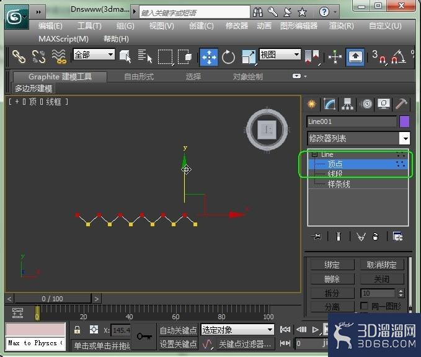Click Make Unique icon under modifier stack

[x=361, y=237]
